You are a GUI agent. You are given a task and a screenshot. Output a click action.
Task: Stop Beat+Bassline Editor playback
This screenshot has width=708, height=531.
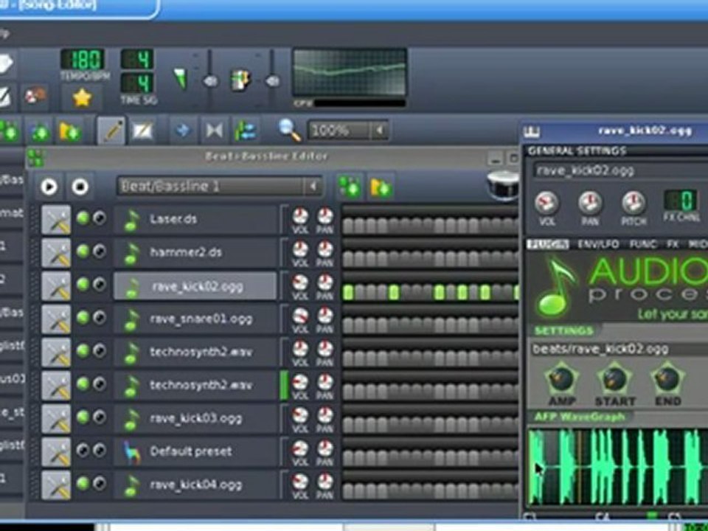(x=80, y=186)
